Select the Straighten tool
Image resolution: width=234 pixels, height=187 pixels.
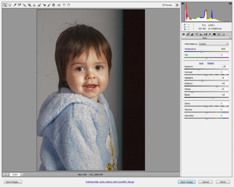(34, 5)
